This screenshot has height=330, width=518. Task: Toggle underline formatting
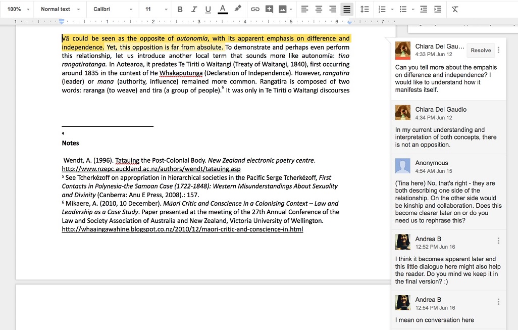coord(208,9)
